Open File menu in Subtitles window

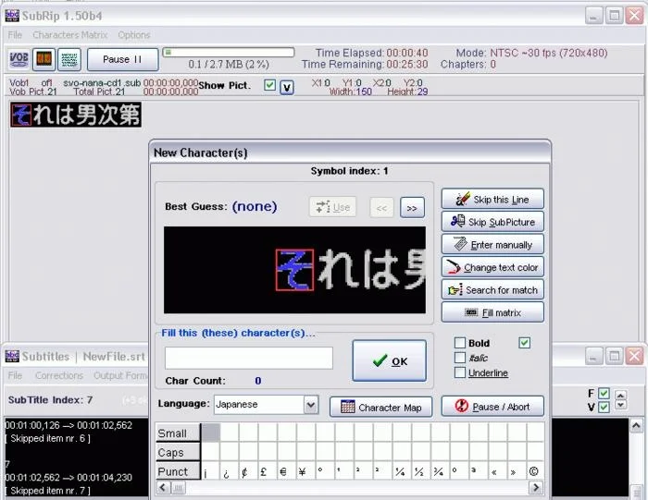(x=15, y=375)
